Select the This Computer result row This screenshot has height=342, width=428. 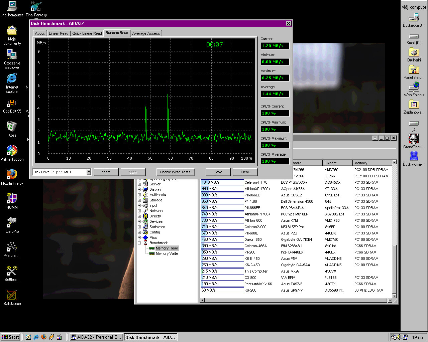tap(296, 271)
